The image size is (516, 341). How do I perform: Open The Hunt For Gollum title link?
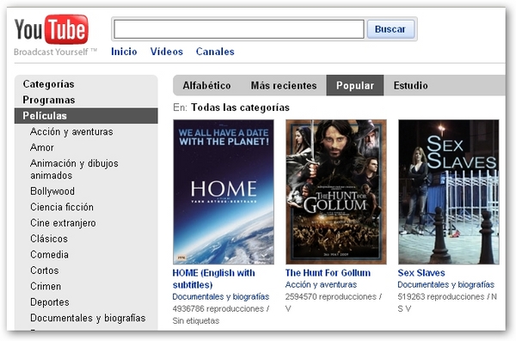[x=328, y=273]
